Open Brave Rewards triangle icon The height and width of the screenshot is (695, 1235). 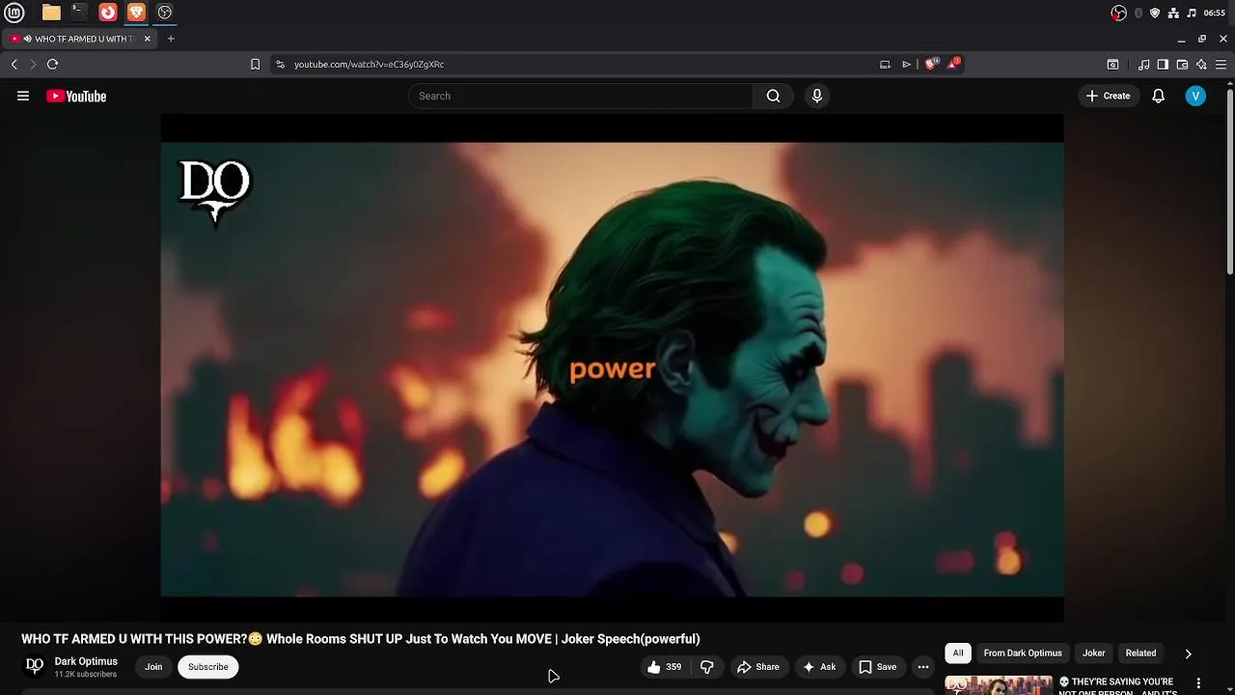click(954, 64)
